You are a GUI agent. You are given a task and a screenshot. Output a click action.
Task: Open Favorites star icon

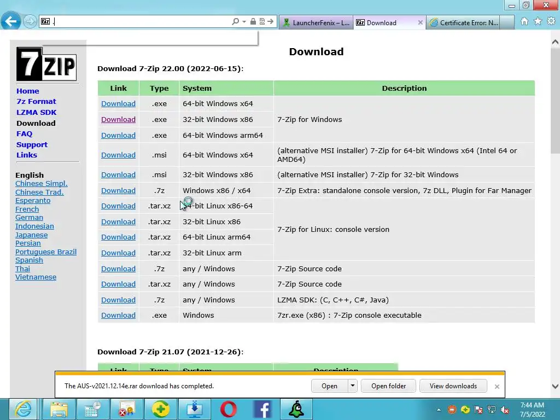coord(538,21)
